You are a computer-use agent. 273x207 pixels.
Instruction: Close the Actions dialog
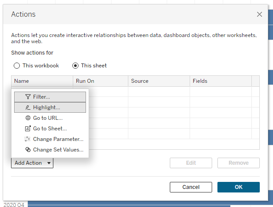coord(259,15)
